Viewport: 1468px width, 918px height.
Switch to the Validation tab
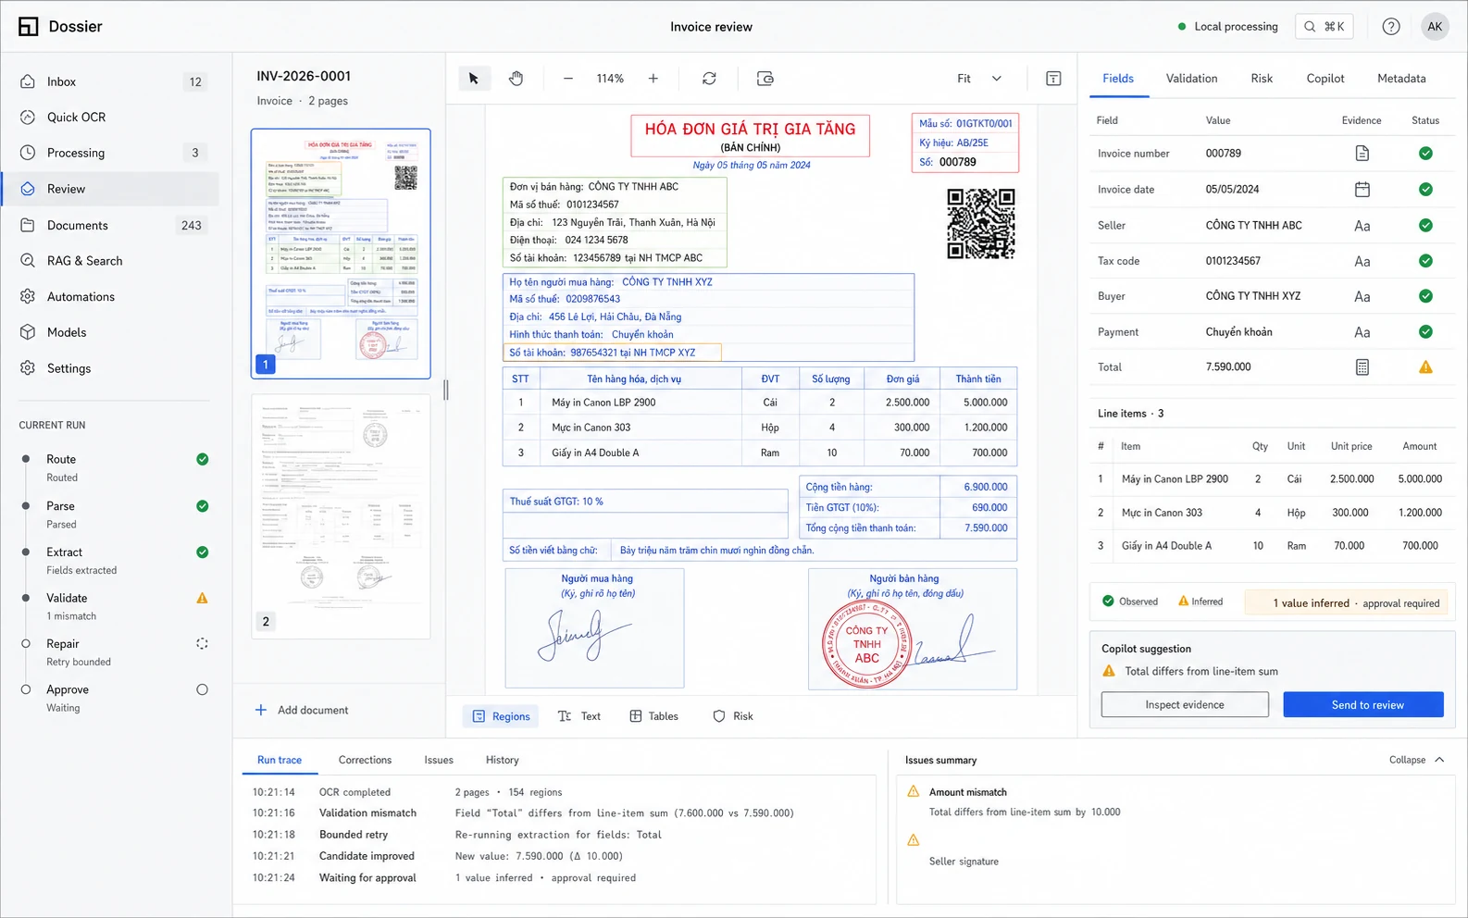pos(1191,79)
